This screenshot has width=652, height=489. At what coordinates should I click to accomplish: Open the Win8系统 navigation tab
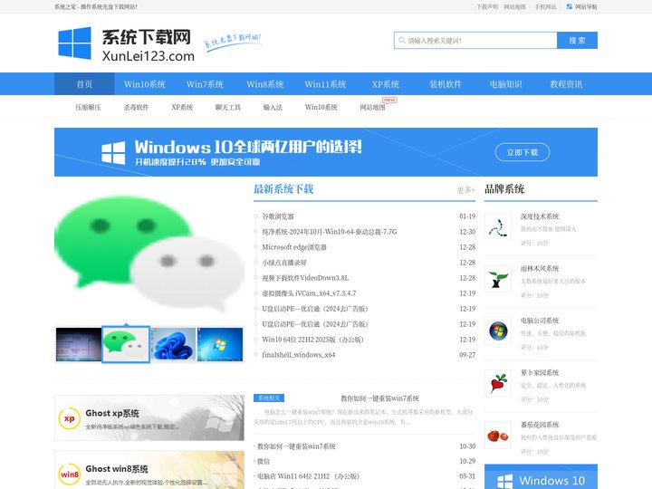(x=265, y=84)
